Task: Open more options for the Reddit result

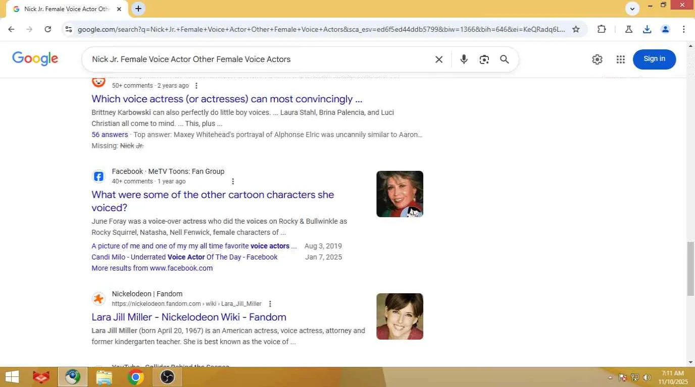Action: coord(196,86)
